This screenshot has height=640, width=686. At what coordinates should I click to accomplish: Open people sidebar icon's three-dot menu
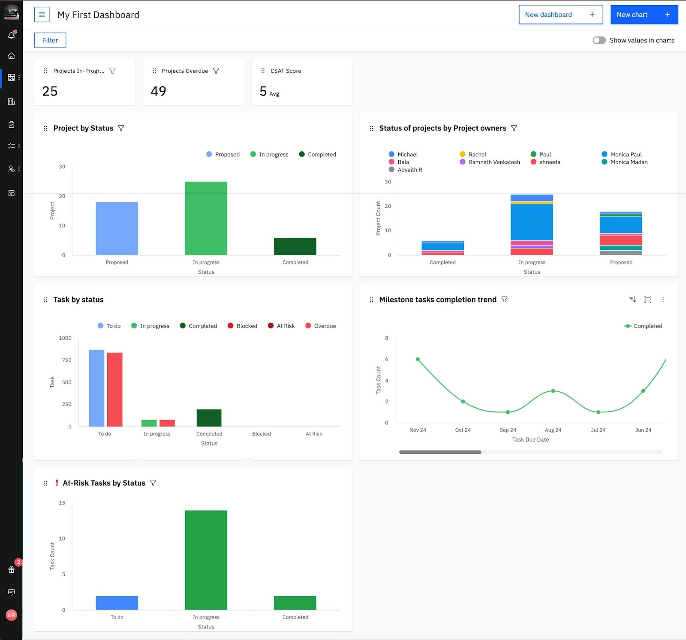click(19, 169)
